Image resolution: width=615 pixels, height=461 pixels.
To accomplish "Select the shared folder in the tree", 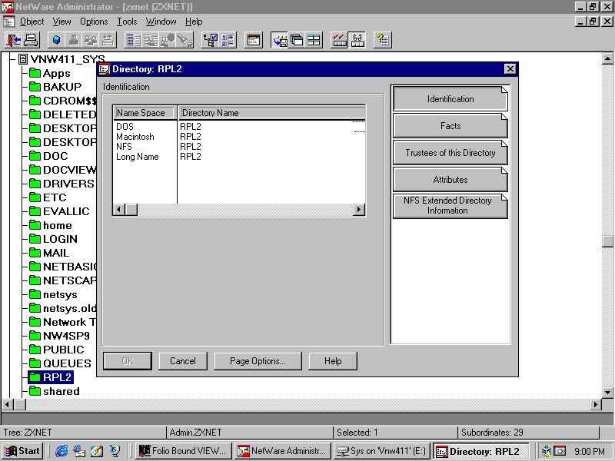I will (x=55, y=391).
